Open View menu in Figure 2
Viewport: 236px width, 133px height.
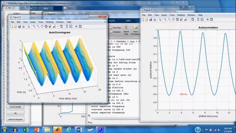[157, 15]
